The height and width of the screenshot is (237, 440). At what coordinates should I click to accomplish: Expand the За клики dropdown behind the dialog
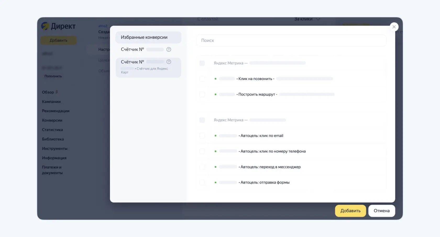(x=307, y=19)
